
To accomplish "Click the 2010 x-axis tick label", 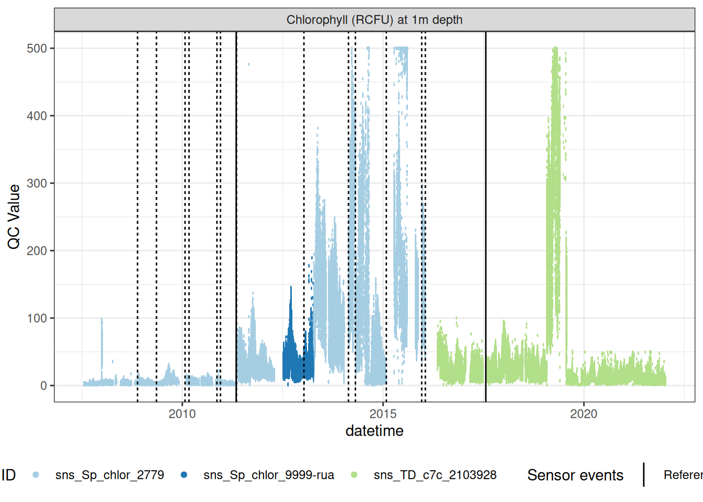I will click(x=182, y=414).
